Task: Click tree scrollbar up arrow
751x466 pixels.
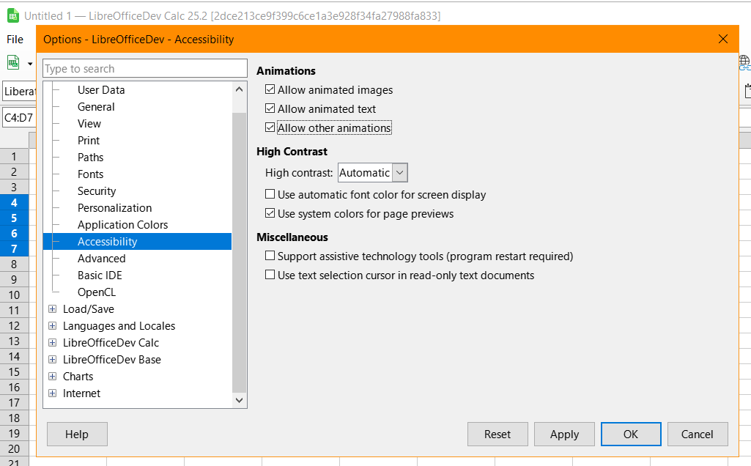Action: point(240,89)
